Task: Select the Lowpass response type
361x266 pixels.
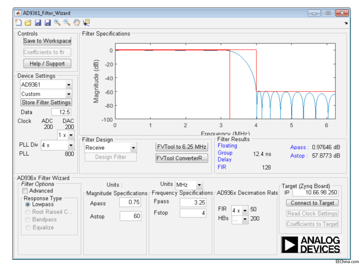Action: tap(28, 204)
